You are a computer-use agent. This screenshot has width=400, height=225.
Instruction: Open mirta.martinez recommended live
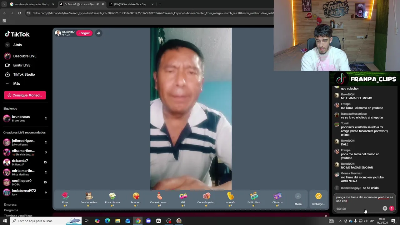pyautogui.click(x=25, y=172)
